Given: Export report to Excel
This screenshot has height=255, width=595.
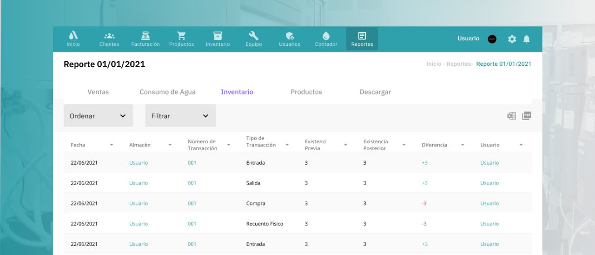Looking at the screenshot, I should click(x=511, y=116).
